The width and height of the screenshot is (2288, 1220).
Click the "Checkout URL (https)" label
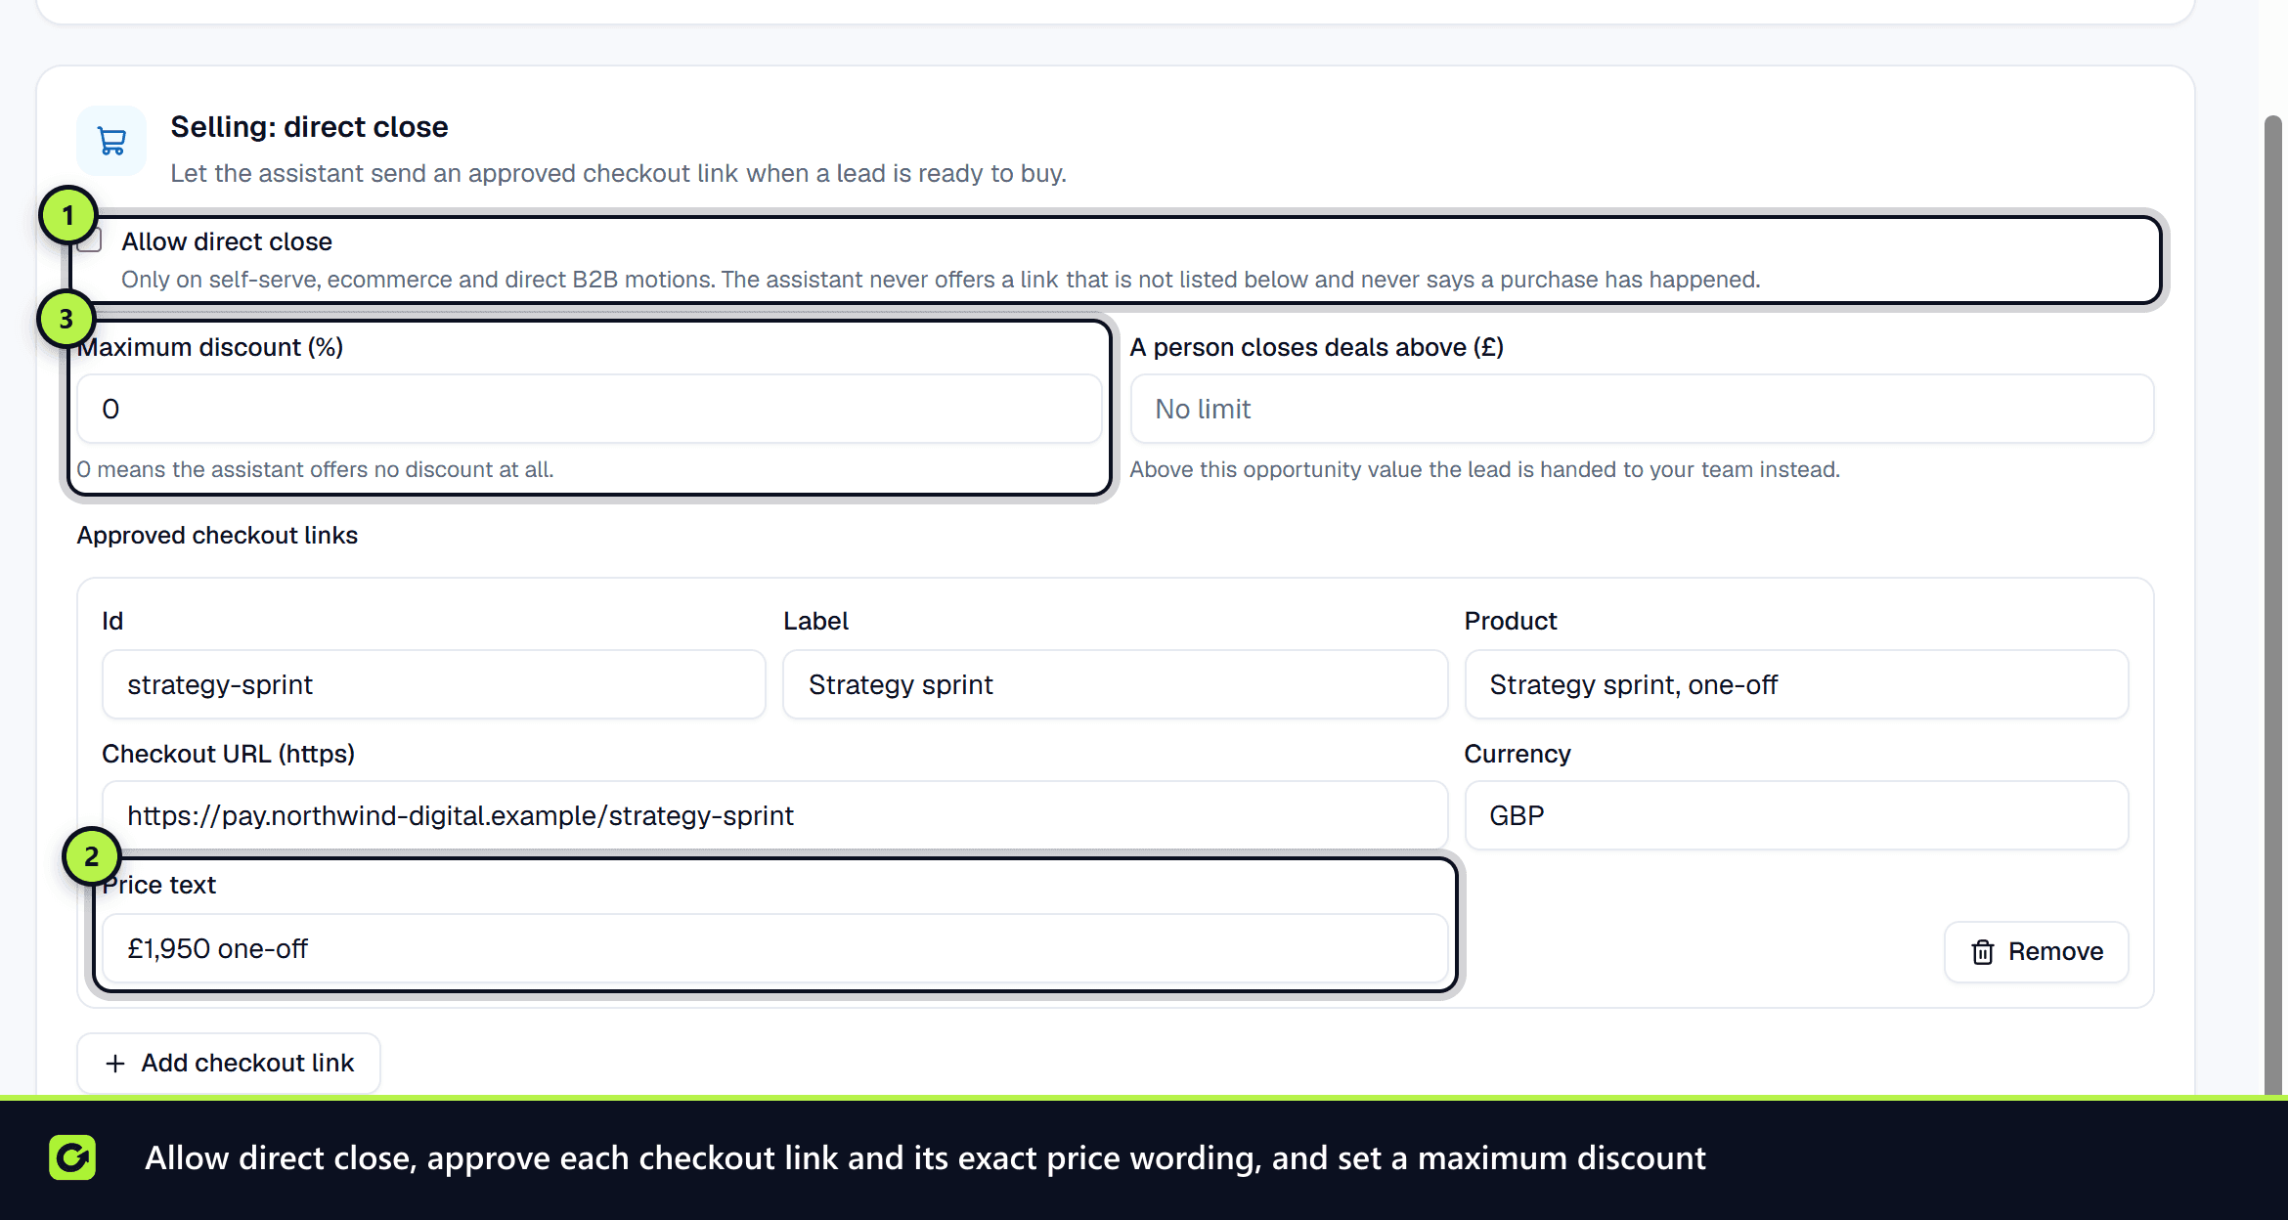[x=228, y=754]
